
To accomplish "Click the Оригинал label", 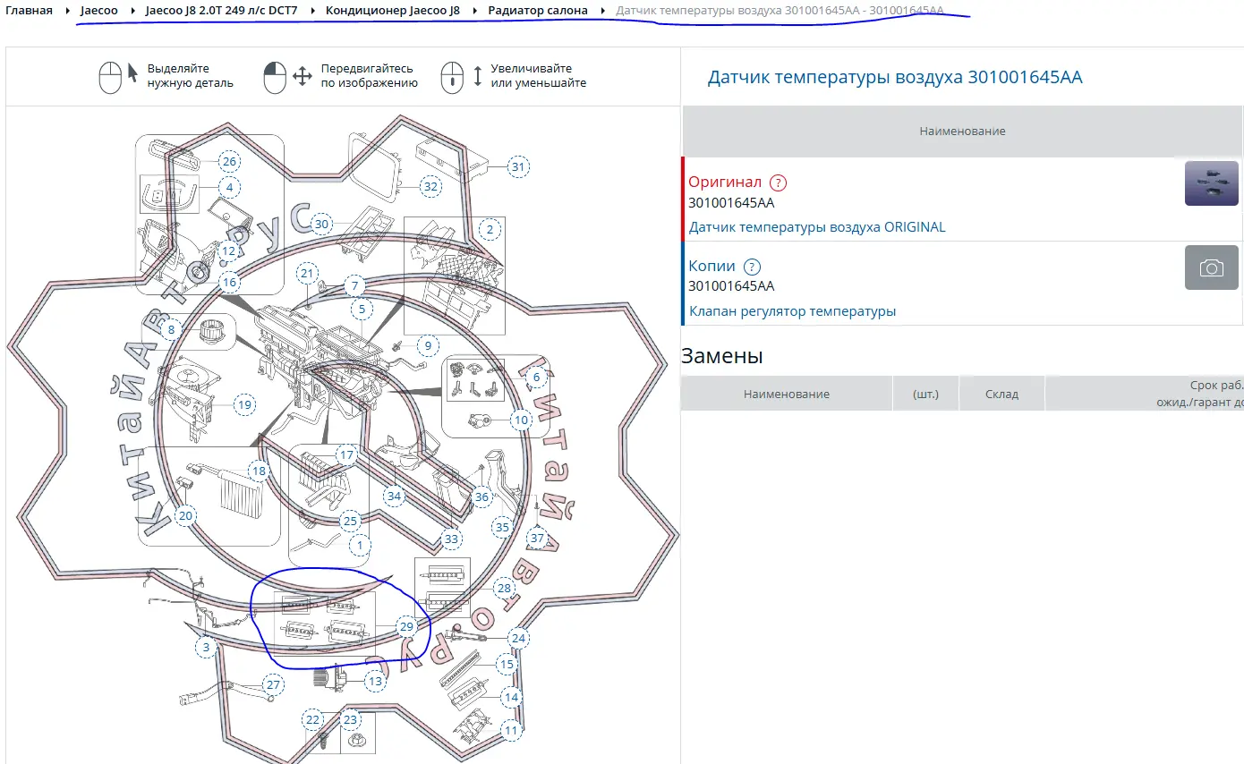I will pyautogui.click(x=725, y=182).
